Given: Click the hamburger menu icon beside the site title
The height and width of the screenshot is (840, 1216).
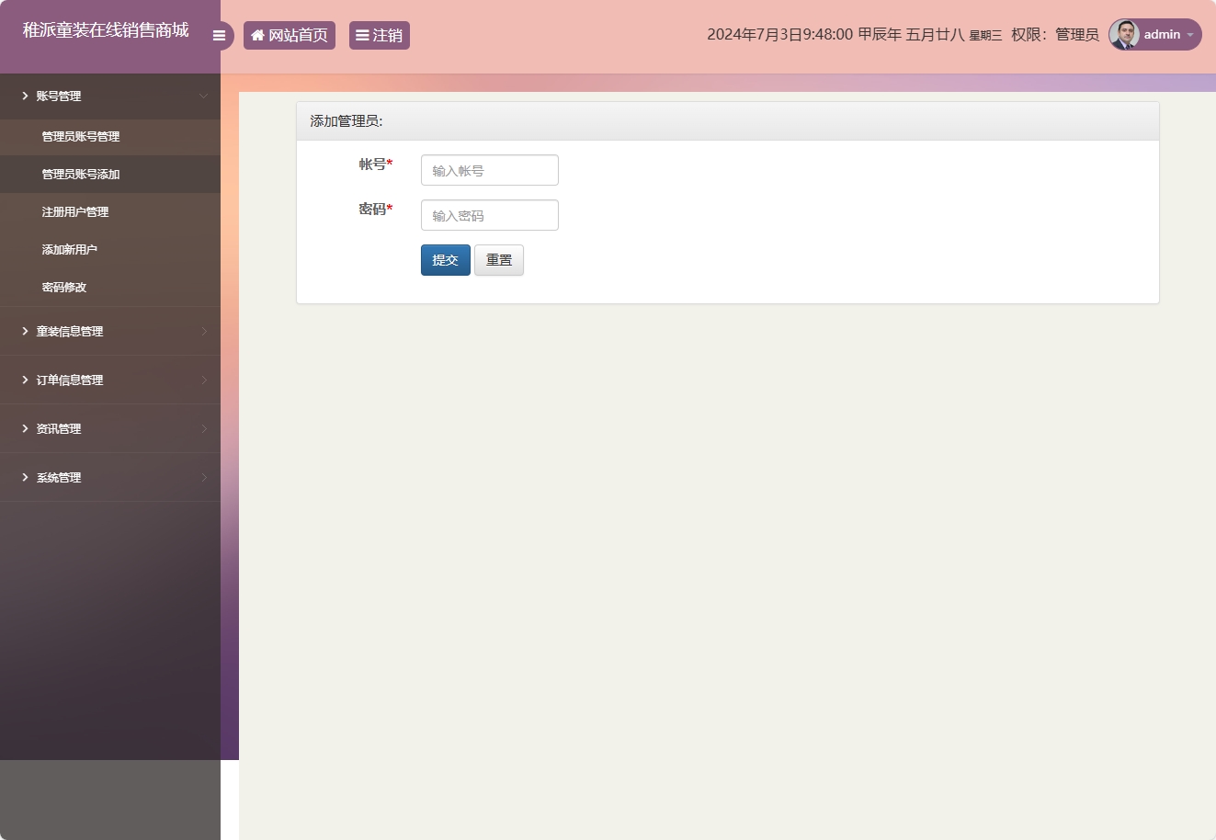Looking at the screenshot, I should tap(220, 36).
